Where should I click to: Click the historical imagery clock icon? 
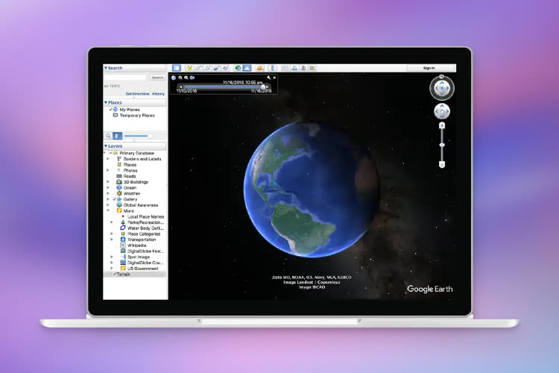[238, 68]
